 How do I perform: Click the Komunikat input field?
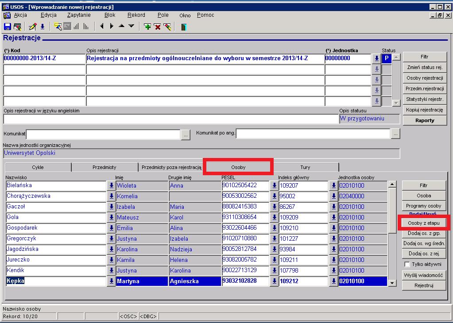click(x=104, y=134)
